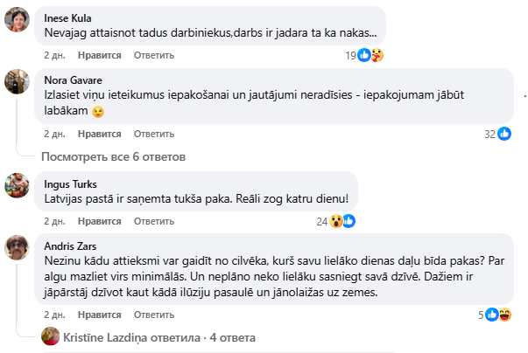The height and width of the screenshot is (353, 528).
Task: Open Andris Zars' profile name link
Action: (69, 244)
